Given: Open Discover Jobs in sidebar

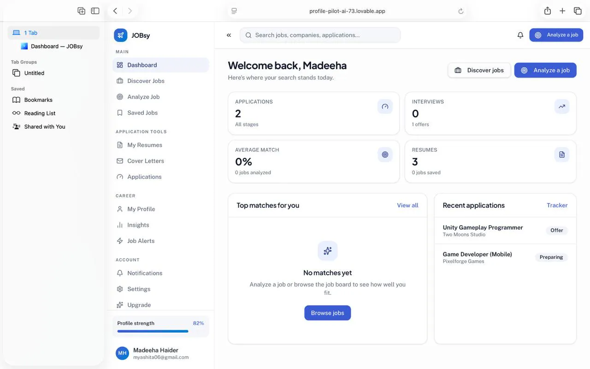Looking at the screenshot, I should tap(160, 81).
